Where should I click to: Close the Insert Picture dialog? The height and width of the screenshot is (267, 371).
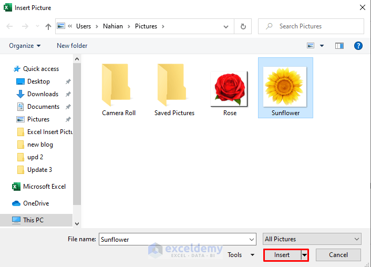(362, 7)
